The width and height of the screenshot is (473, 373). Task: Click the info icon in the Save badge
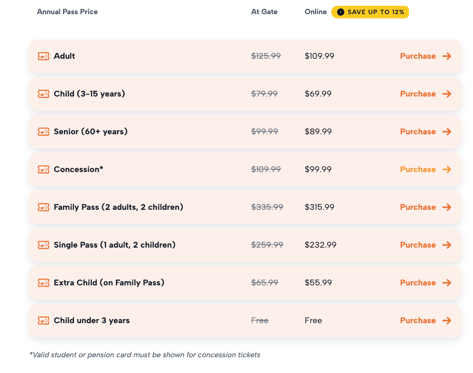[341, 12]
